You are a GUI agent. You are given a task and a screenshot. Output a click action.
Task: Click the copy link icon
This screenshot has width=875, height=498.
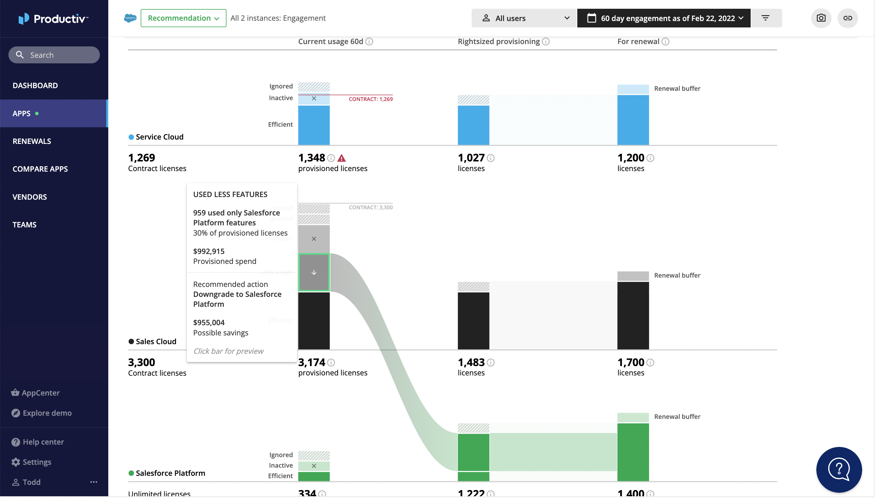[847, 18]
